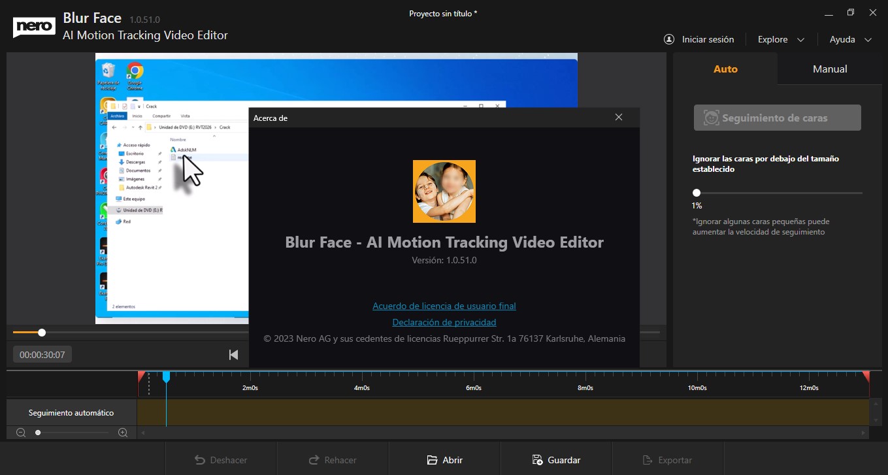Save the project using the Guardar icon

pos(538,460)
